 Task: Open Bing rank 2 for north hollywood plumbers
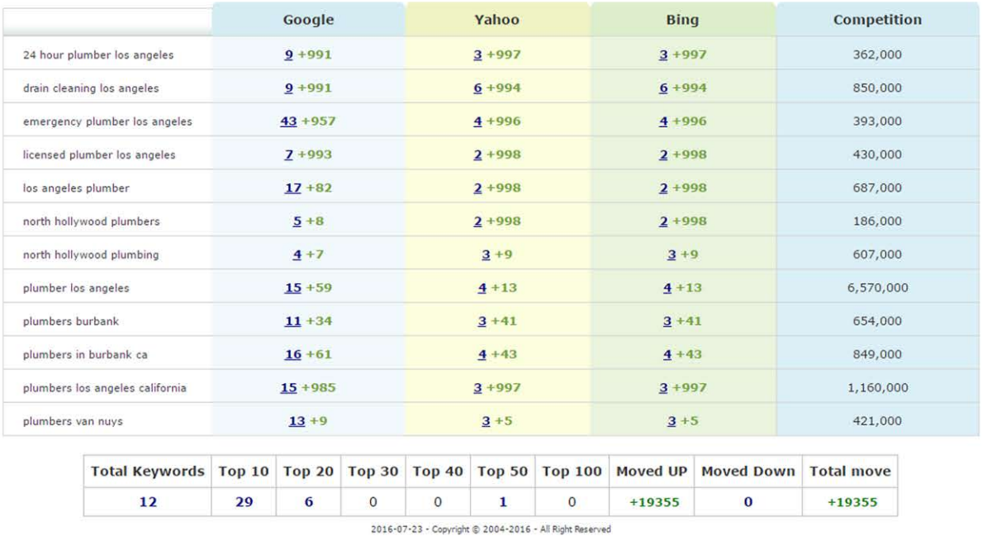[x=663, y=221]
